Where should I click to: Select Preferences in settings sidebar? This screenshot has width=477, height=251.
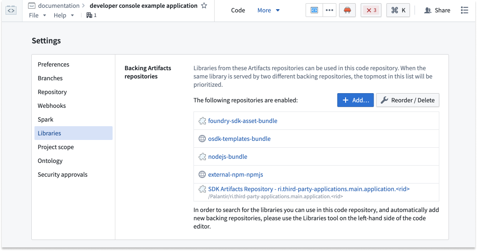pyautogui.click(x=74, y=64)
